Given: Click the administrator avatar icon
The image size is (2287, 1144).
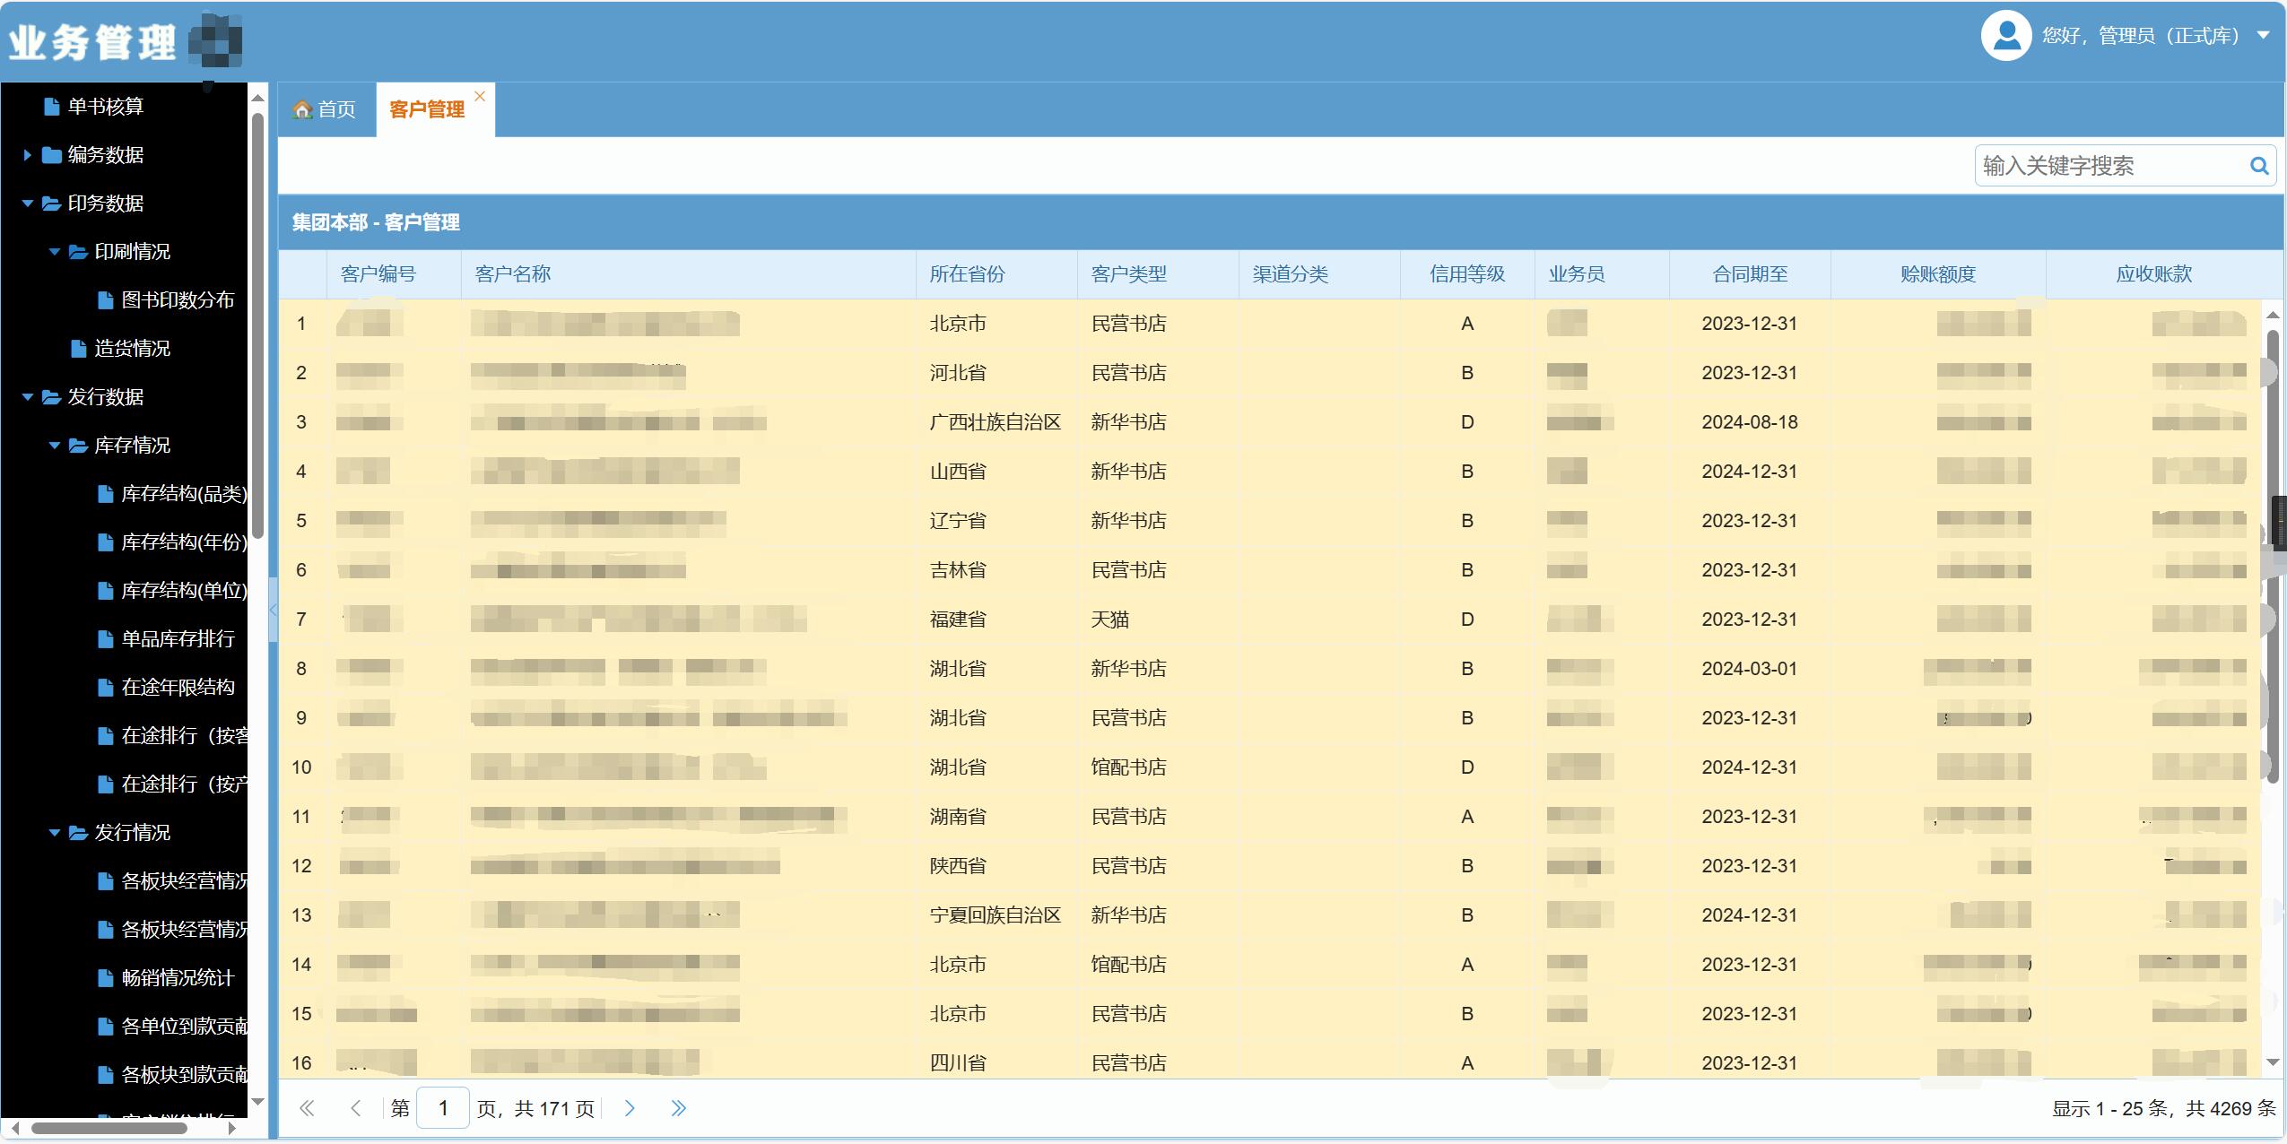Looking at the screenshot, I should [2005, 36].
